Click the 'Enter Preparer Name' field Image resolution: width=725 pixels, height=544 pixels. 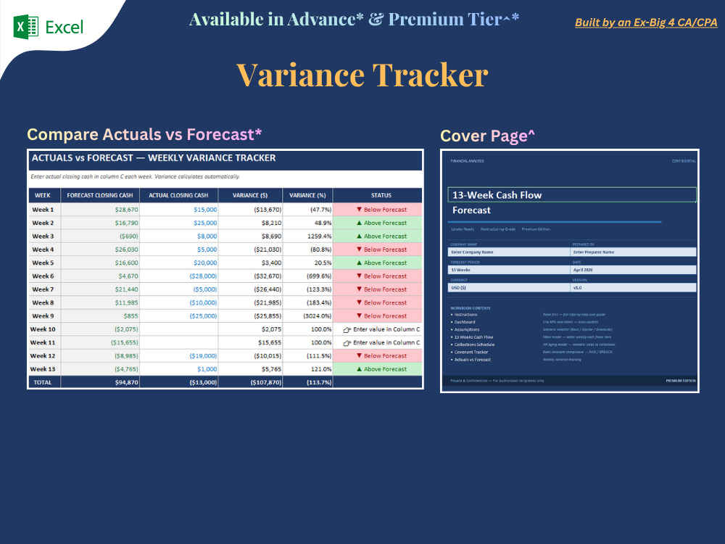coord(633,252)
